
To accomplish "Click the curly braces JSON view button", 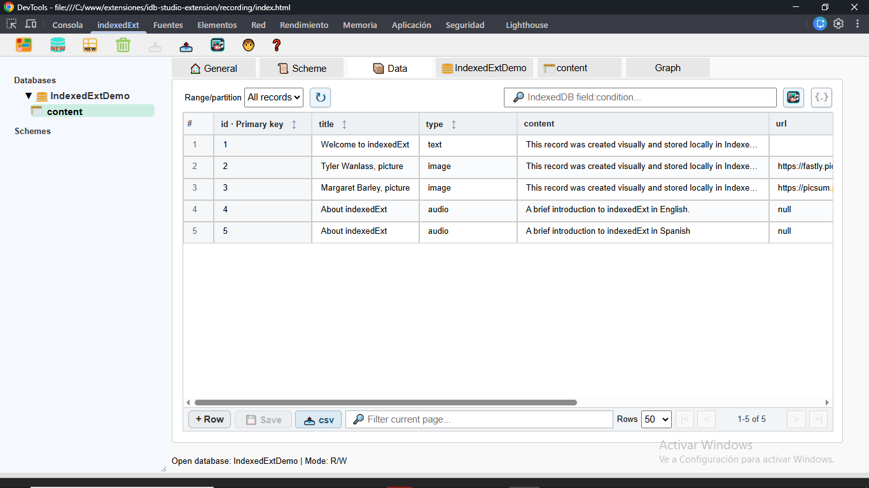I will click(821, 97).
